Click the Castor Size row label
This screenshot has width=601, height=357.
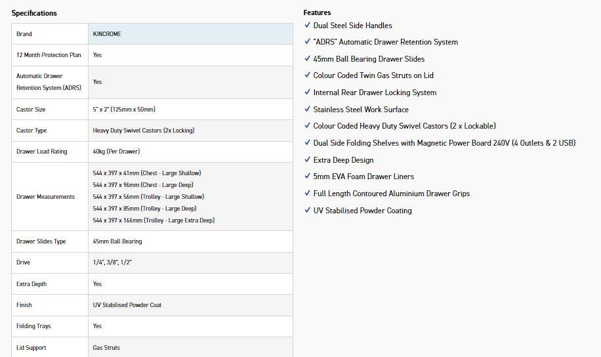(x=31, y=110)
